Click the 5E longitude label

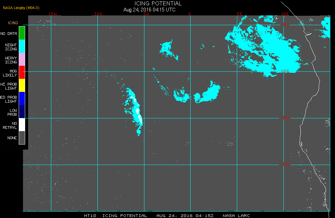[240, 14]
